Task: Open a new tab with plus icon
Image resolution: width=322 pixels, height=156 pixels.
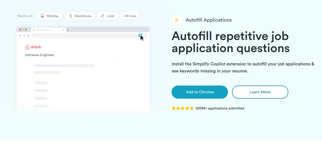Action: (68, 30)
